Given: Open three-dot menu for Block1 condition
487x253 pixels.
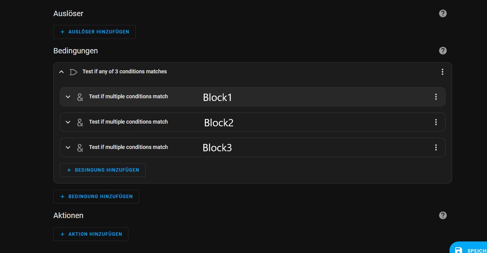Looking at the screenshot, I should (436, 97).
